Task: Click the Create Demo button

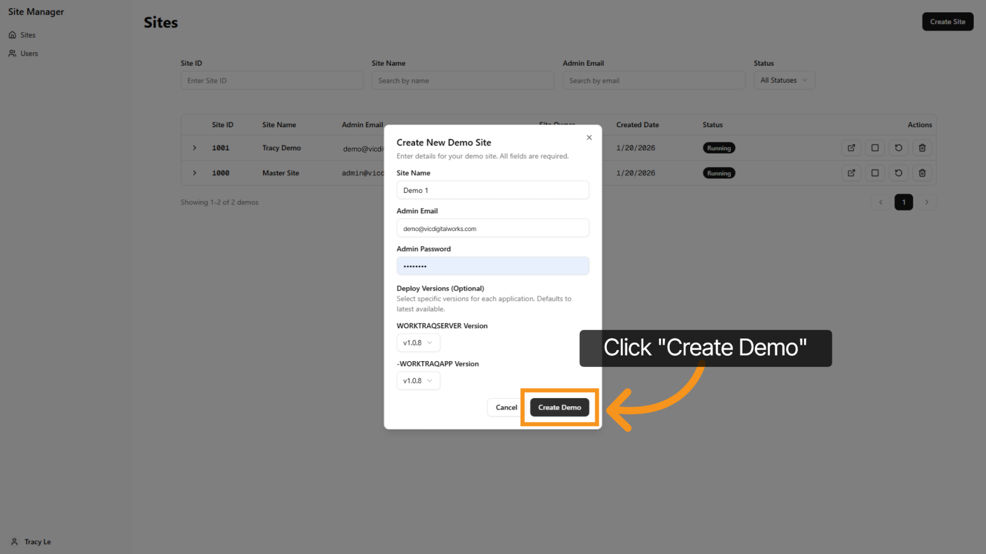Action: pyautogui.click(x=559, y=407)
